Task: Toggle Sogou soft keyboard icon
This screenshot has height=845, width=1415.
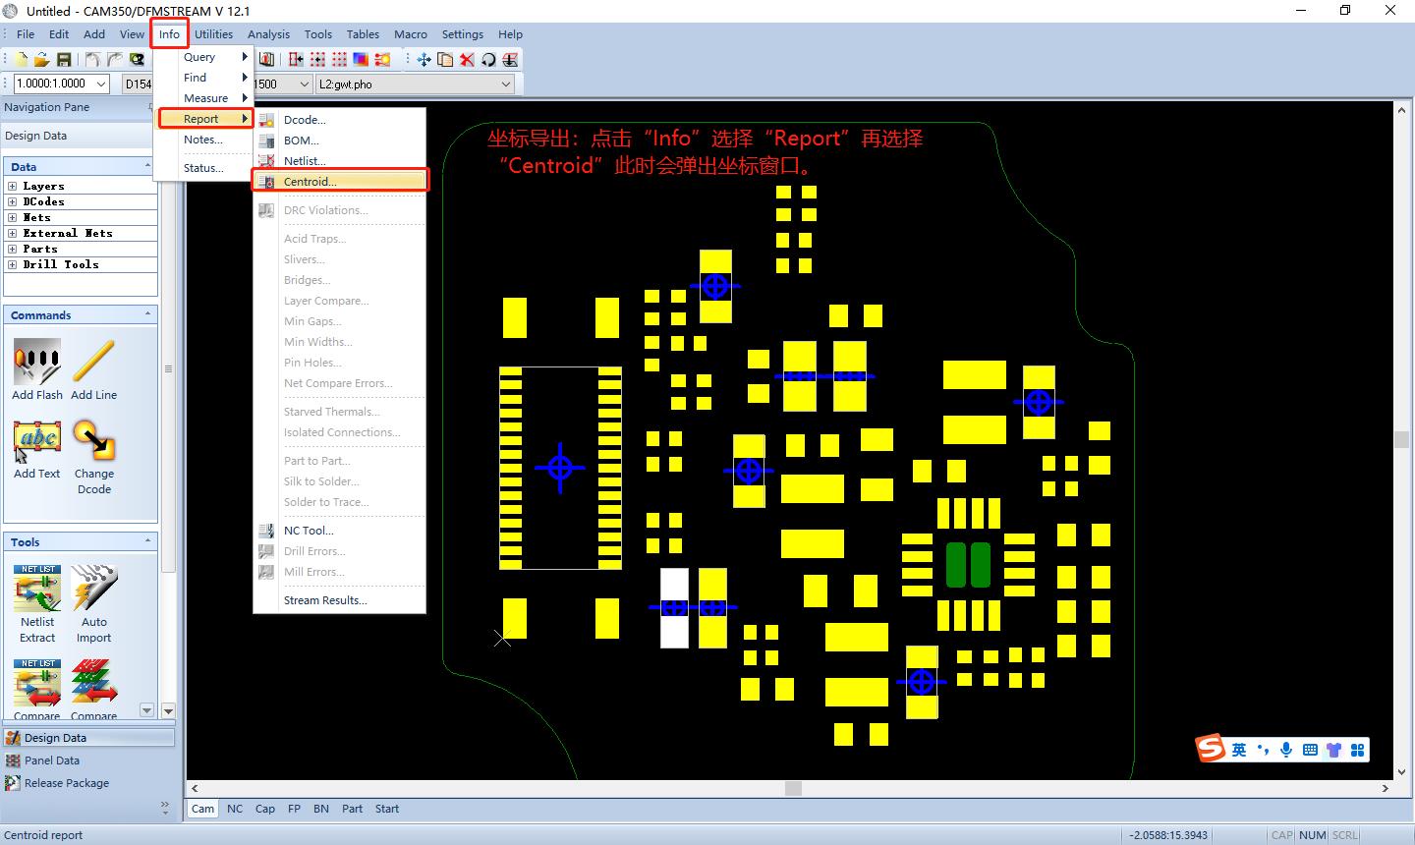Action: (x=1310, y=750)
